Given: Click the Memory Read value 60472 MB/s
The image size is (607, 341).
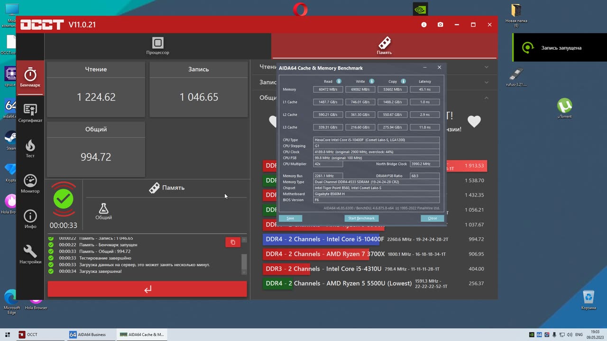Looking at the screenshot, I should click(x=328, y=90).
